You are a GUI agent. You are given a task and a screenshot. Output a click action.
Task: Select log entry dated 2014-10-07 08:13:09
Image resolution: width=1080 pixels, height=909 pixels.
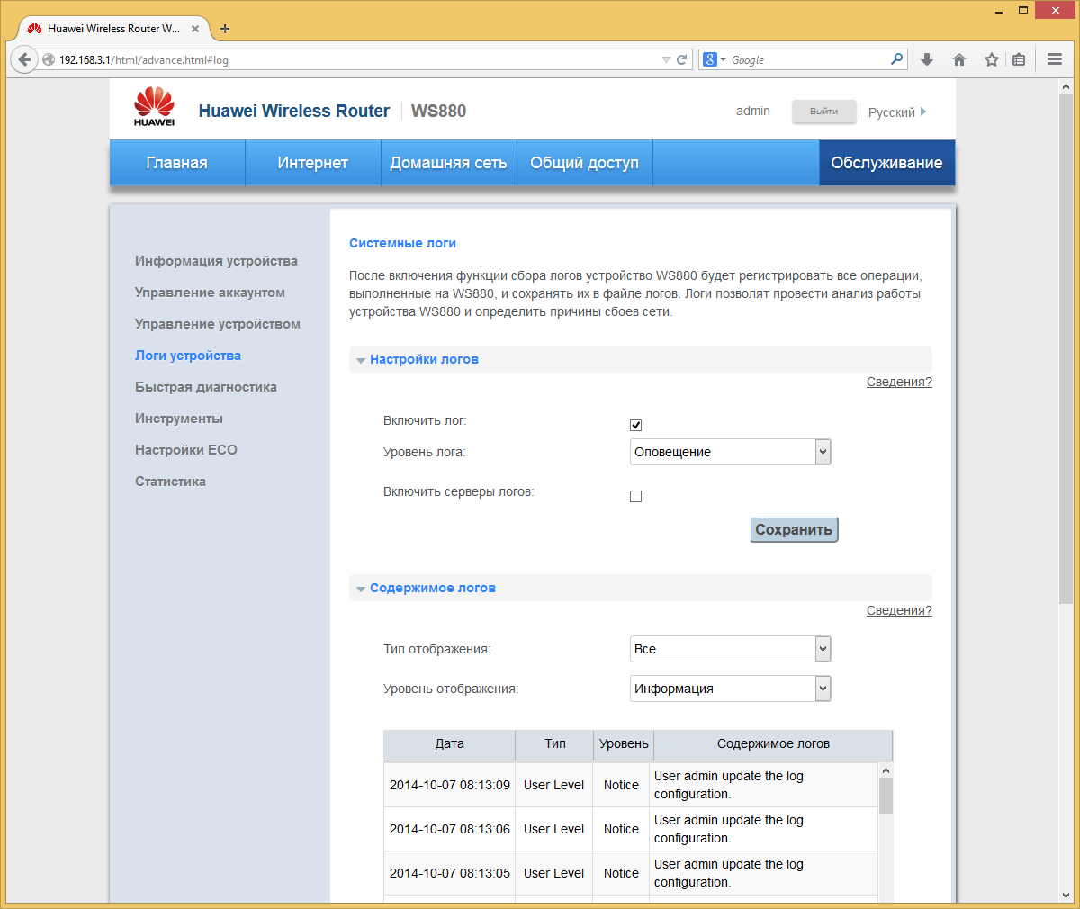click(x=631, y=785)
